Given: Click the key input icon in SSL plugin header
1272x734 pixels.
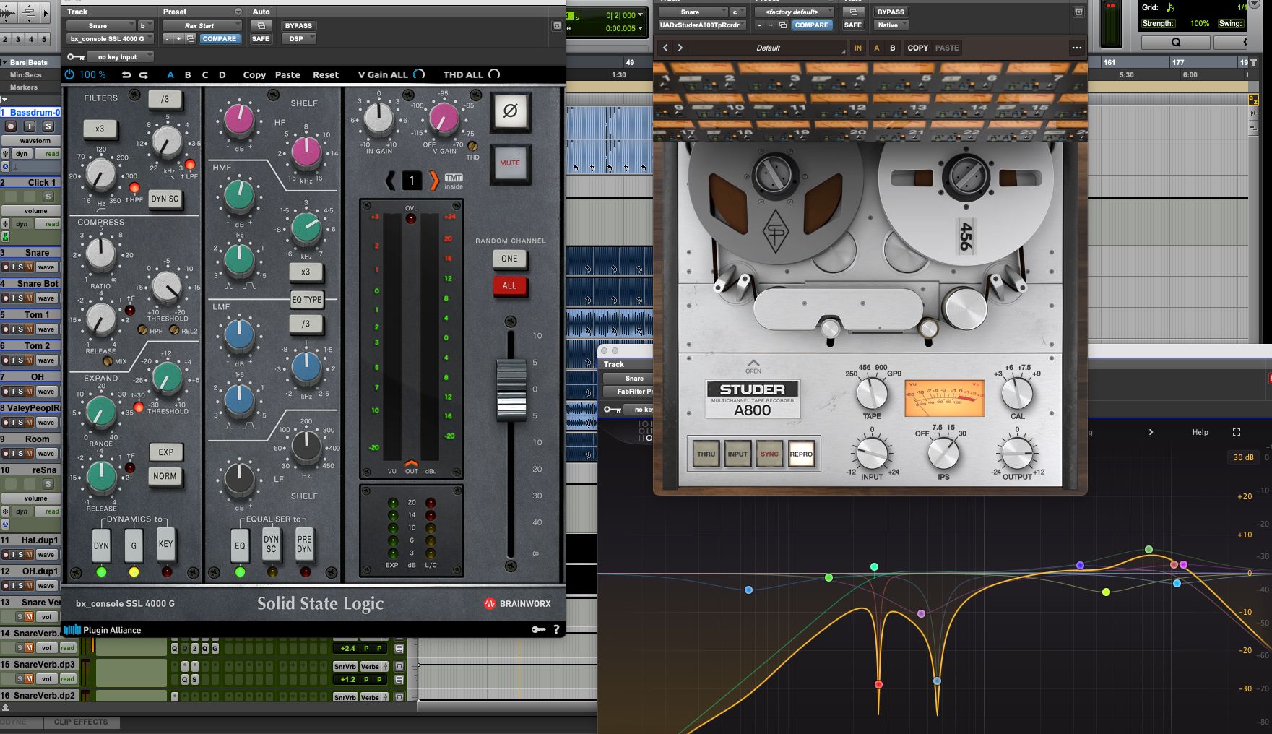Looking at the screenshot, I should pyautogui.click(x=75, y=56).
